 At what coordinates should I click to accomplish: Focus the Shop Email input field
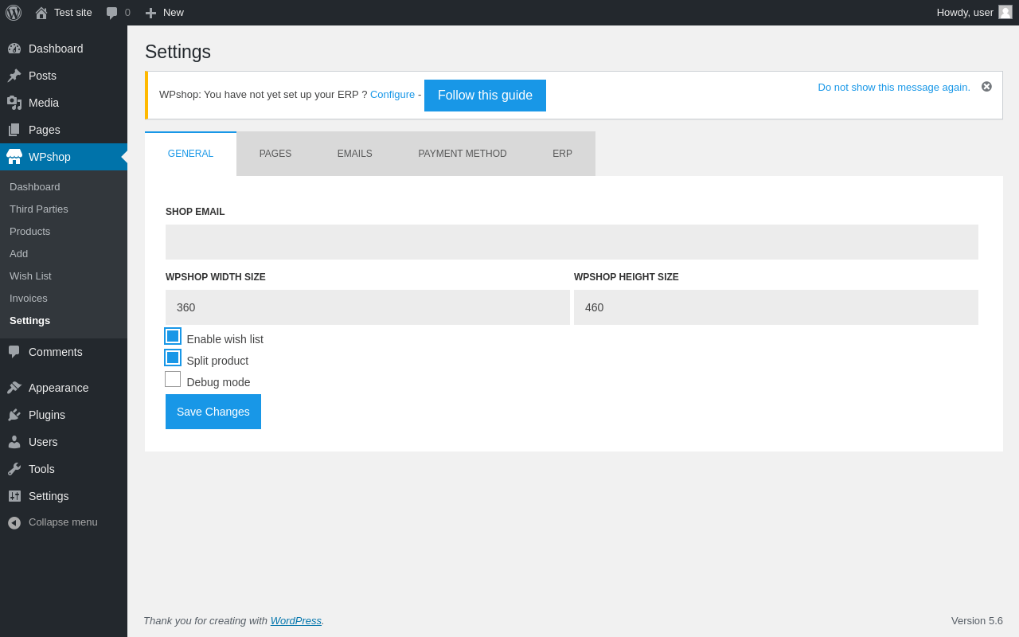[572, 242]
